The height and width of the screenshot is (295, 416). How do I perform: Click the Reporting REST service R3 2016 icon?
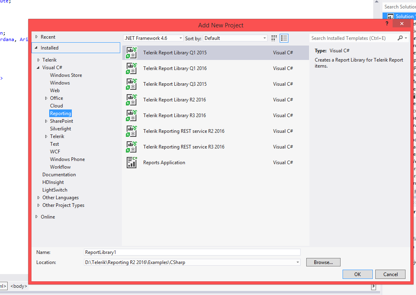coord(132,147)
